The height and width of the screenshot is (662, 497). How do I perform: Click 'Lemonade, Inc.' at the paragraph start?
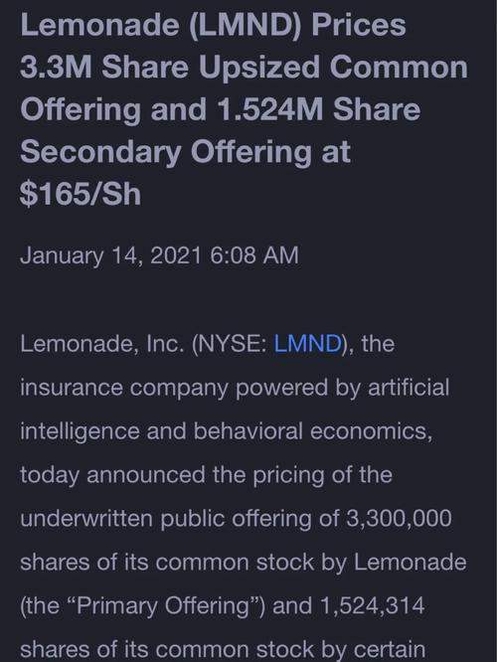[102, 344]
